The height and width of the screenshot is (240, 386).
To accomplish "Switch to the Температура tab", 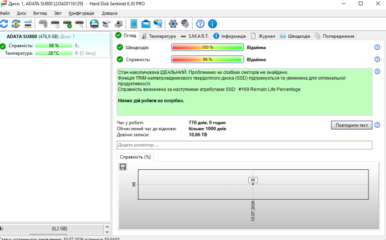I will pyautogui.click(x=159, y=36).
